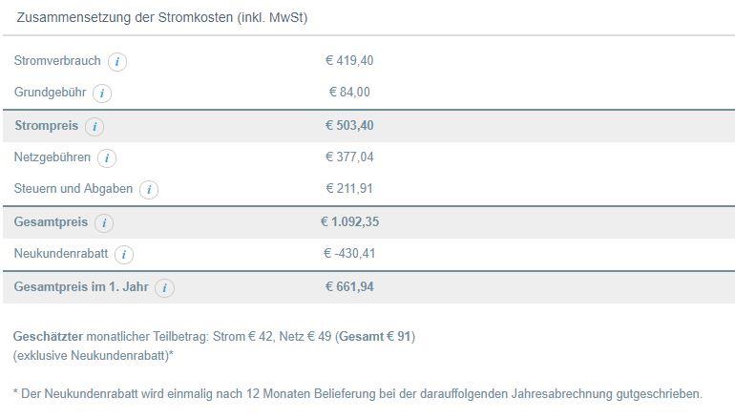
Task: Click the € 419,40 Stromverbrauch amount
Action: click(x=349, y=60)
